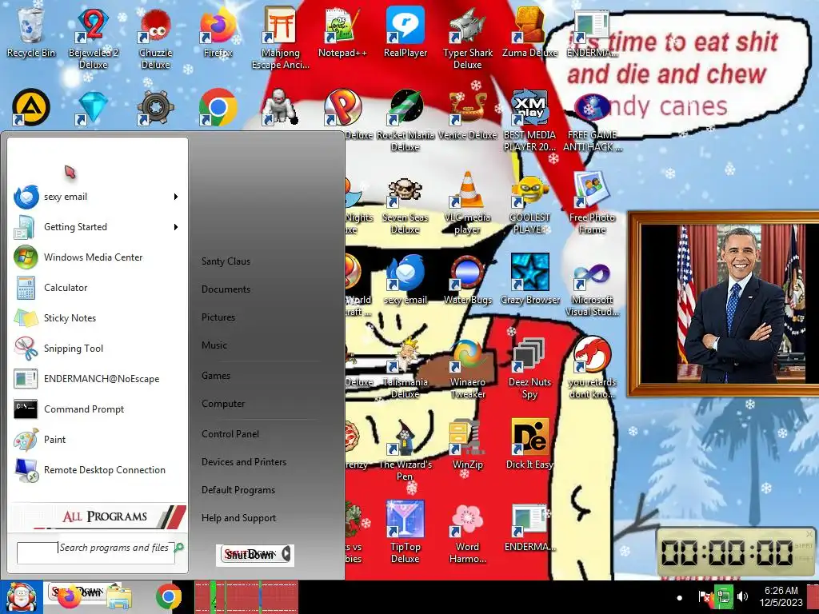Click the Obama photo frame gadget

click(723, 304)
